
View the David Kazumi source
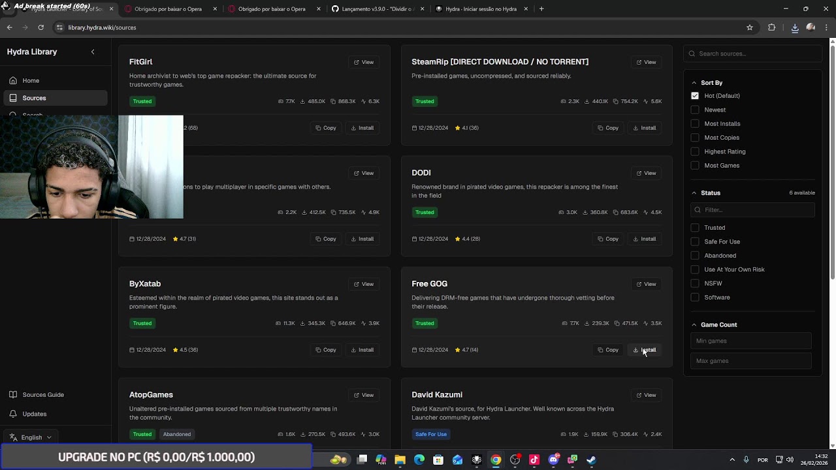pyautogui.click(x=647, y=395)
